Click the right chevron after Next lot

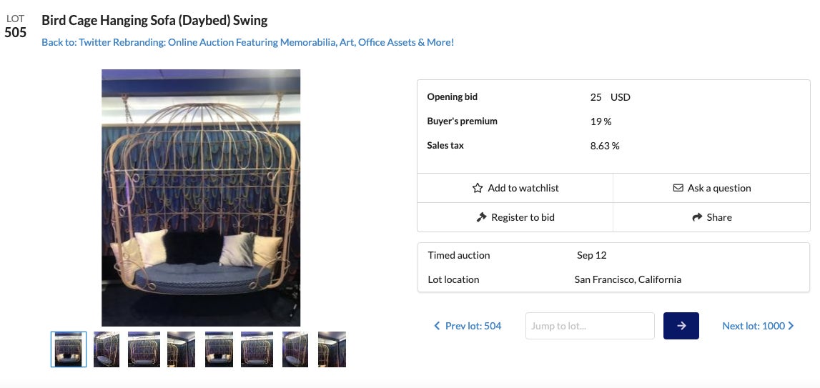[x=791, y=326]
